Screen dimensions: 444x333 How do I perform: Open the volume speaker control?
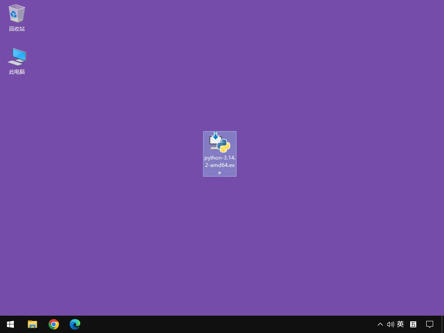coord(390,324)
